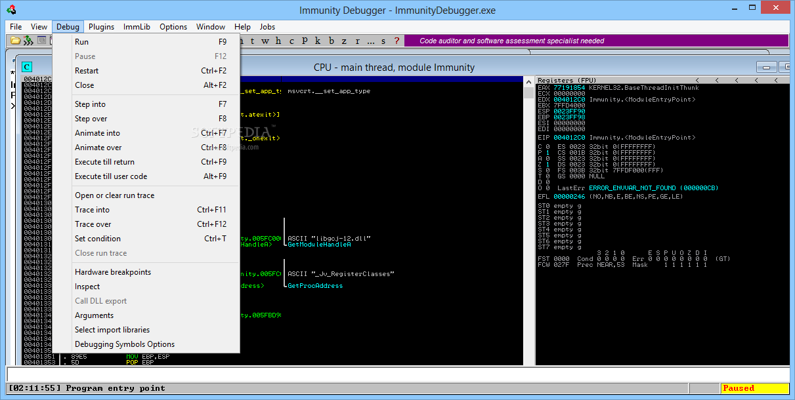Viewport: 795px width, 400px height.
Task: Select Execute till user code
Action: (x=155, y=176)
